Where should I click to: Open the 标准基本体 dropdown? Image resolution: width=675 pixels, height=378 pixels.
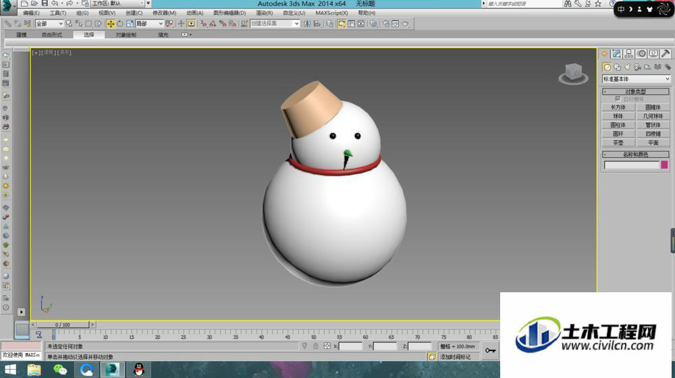[x=637, y=79]
